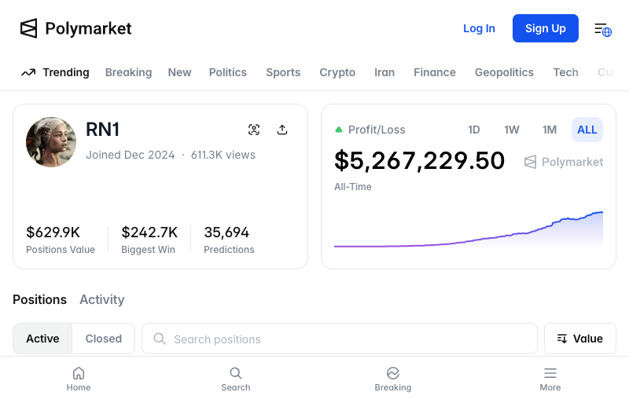Open the language/menu globe icon
Viewport: 629px width, 403px height.
point(602,29)
